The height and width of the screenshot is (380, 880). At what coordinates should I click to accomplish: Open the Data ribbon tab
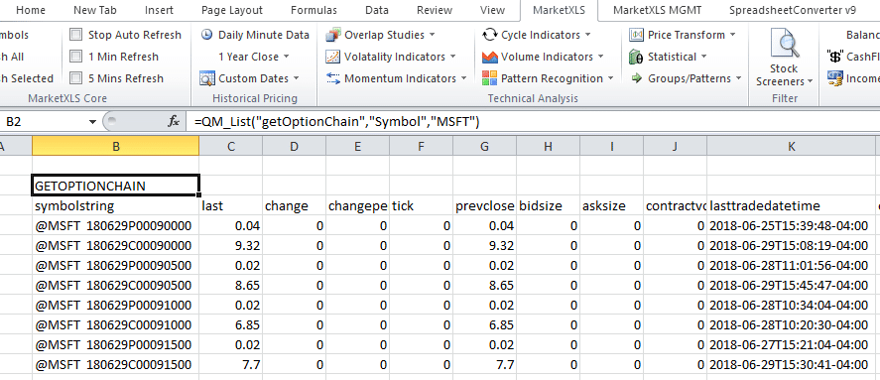point(377,10)
